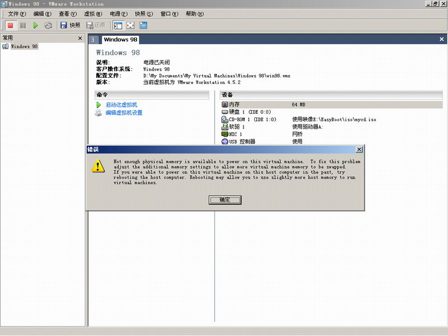Click the 64 MB memory value
Viewport: 448px width, 336px height.
298,105
